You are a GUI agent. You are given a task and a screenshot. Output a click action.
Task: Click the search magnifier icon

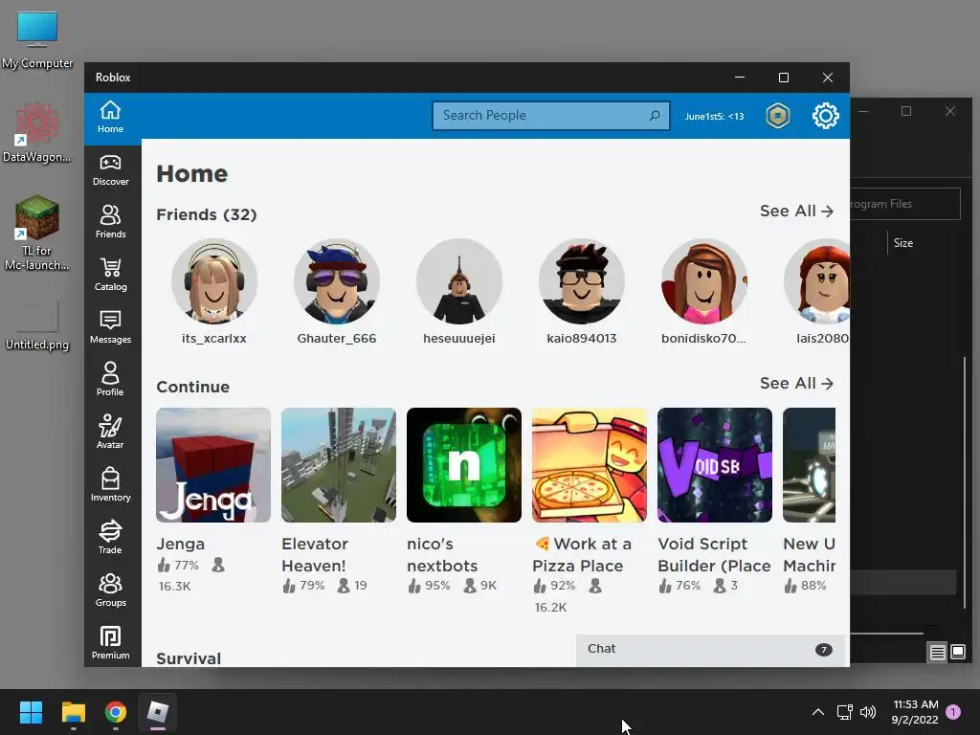655,116
